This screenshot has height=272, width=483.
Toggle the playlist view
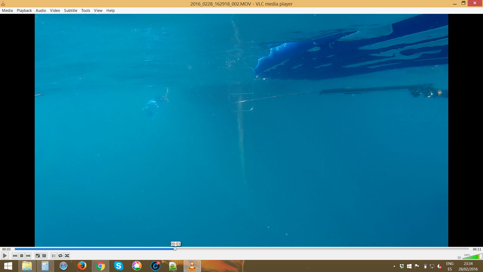tap(54, 256)
